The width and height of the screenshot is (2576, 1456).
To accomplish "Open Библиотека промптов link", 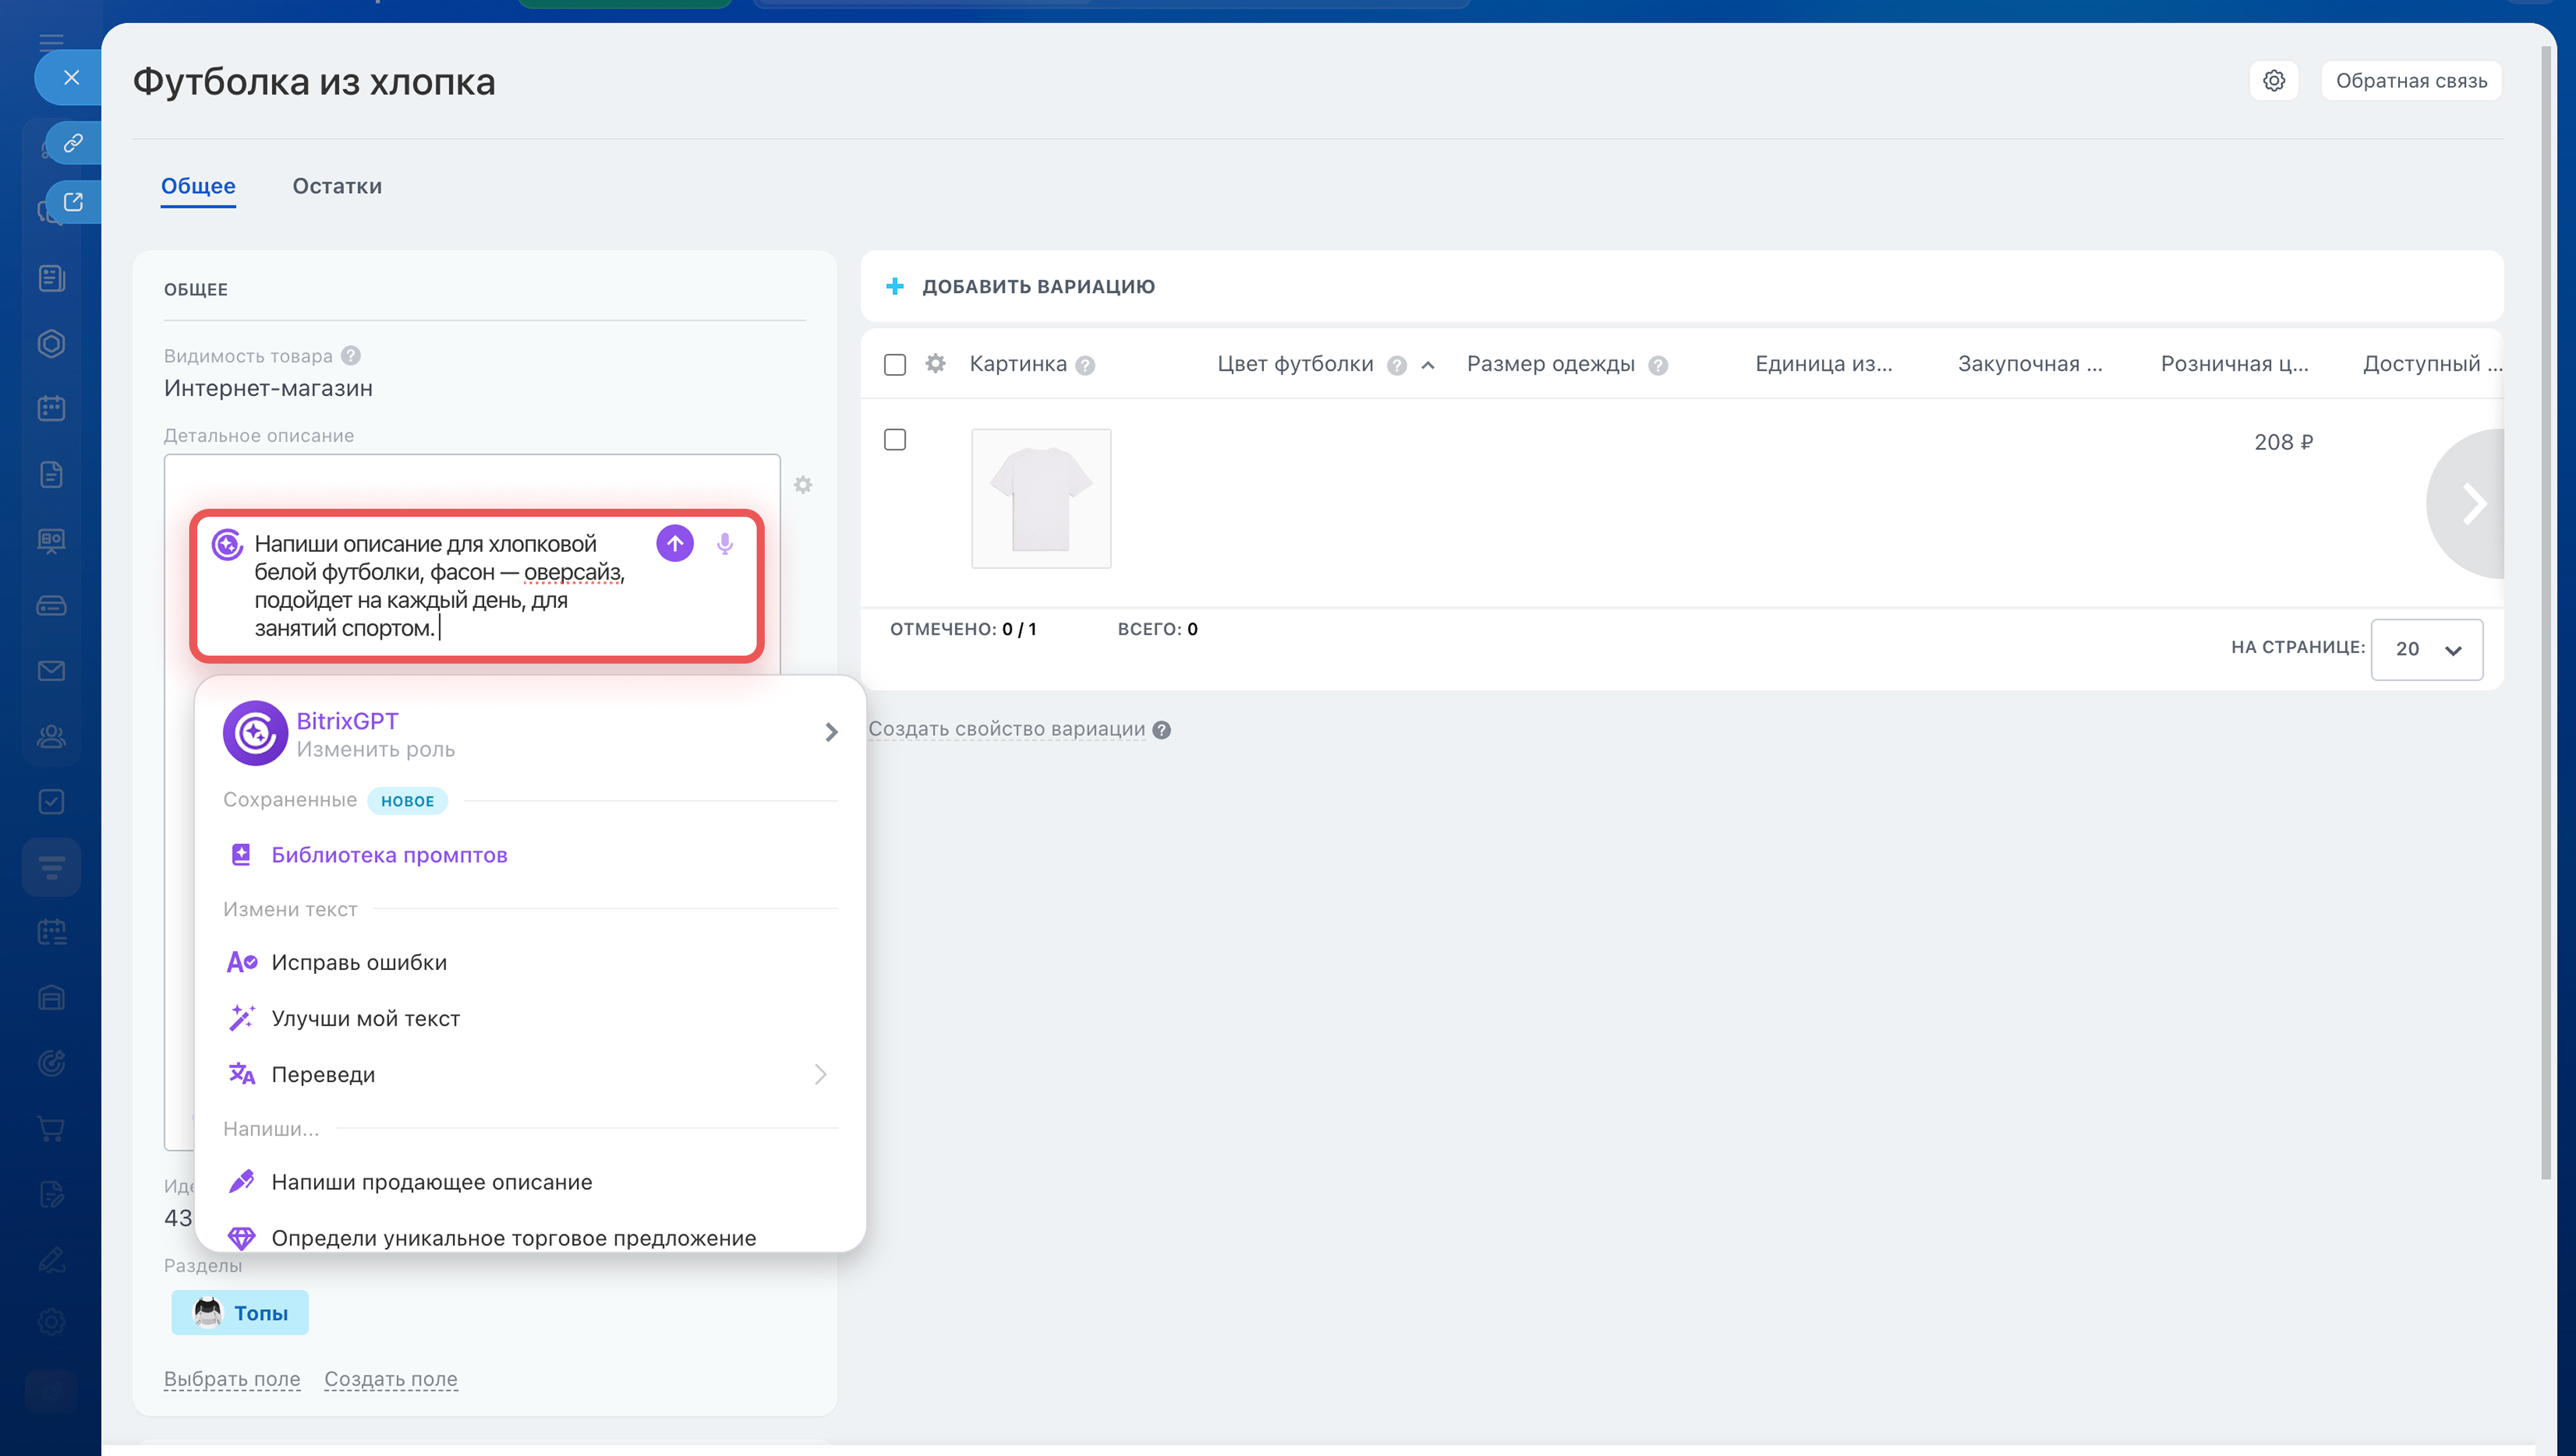I will tap(388, 855).
